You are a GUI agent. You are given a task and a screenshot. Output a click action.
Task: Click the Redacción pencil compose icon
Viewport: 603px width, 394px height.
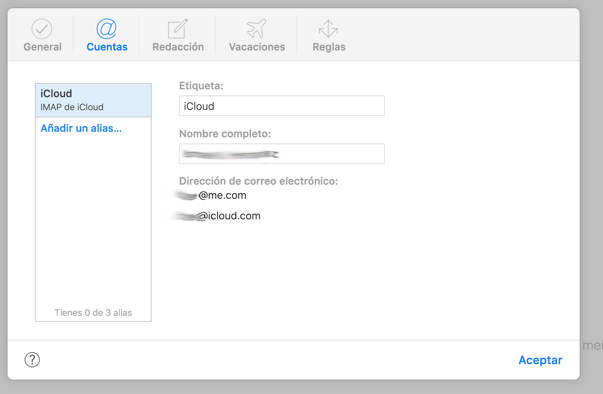point(178,29)
